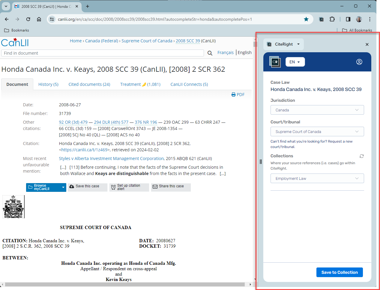Click the browser address bar URL
Image resolution: width=380 pixels, height=290 pixels.
click(x=155, y=19)
